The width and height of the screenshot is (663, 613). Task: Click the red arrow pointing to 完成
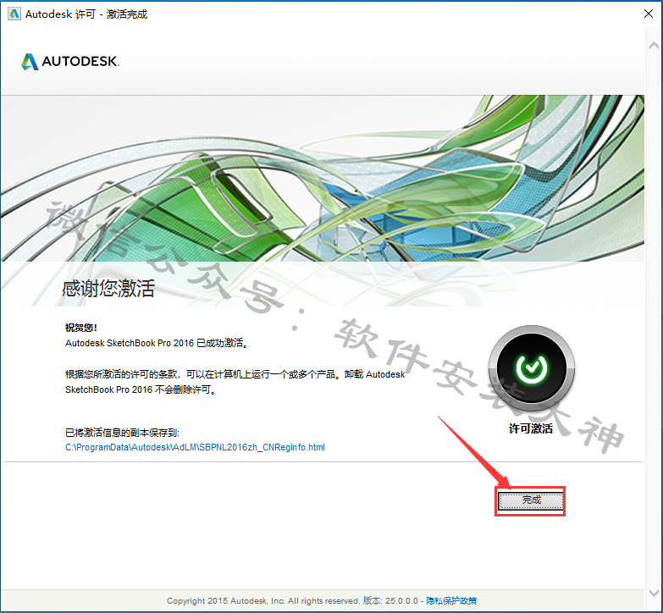click(470, 449)
